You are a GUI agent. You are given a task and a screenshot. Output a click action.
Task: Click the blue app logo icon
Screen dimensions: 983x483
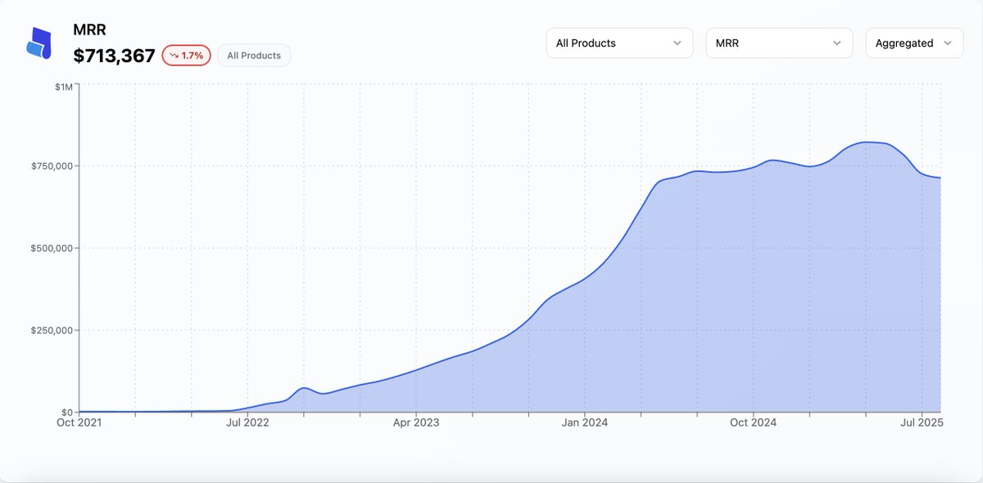coord(39,43)
